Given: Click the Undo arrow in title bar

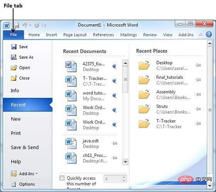Looking at the screenshot, I should (25, 25).
